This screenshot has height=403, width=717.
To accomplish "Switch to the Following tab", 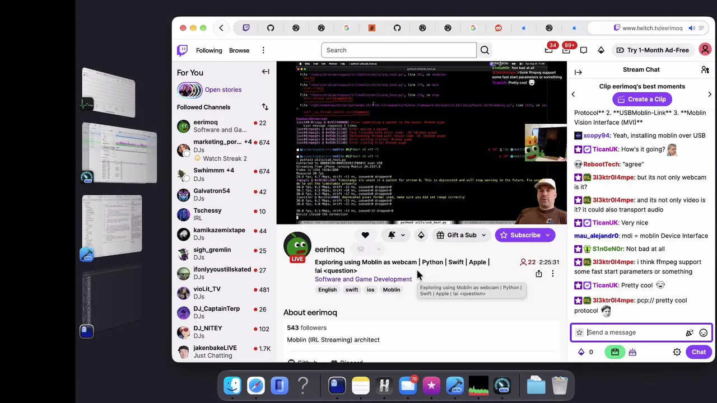I will 209,50.
